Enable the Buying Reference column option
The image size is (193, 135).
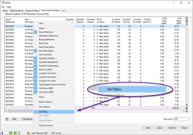[x=54, y=40]
